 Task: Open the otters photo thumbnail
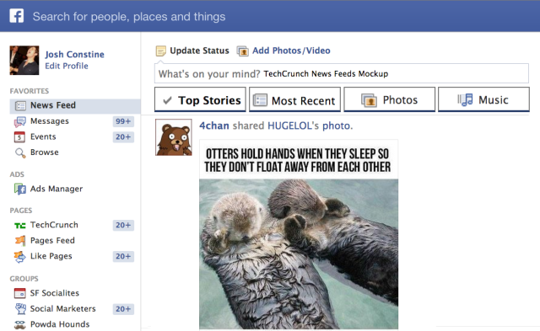coord(299,234)
